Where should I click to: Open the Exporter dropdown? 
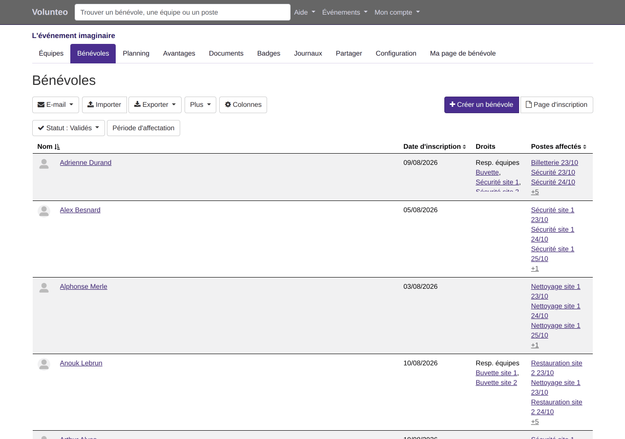[155, 105]
